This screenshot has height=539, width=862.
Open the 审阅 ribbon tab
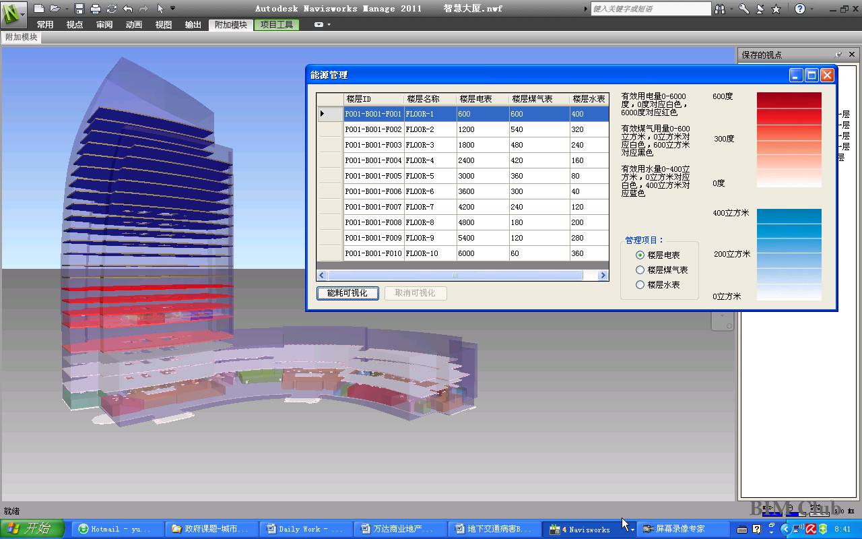click(x=104, y=25)
